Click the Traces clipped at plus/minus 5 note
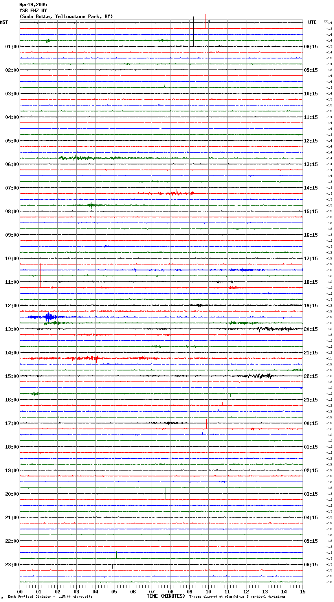This screenshot has height=602, width=334. click(237, 597)
